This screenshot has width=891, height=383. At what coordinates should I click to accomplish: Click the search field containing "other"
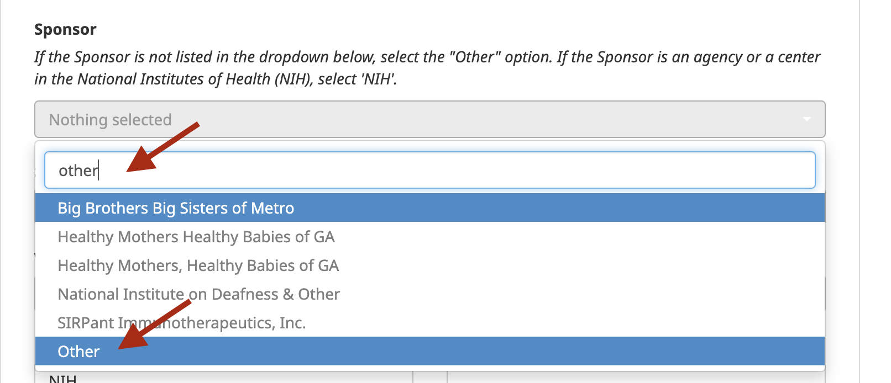point(429,171)
